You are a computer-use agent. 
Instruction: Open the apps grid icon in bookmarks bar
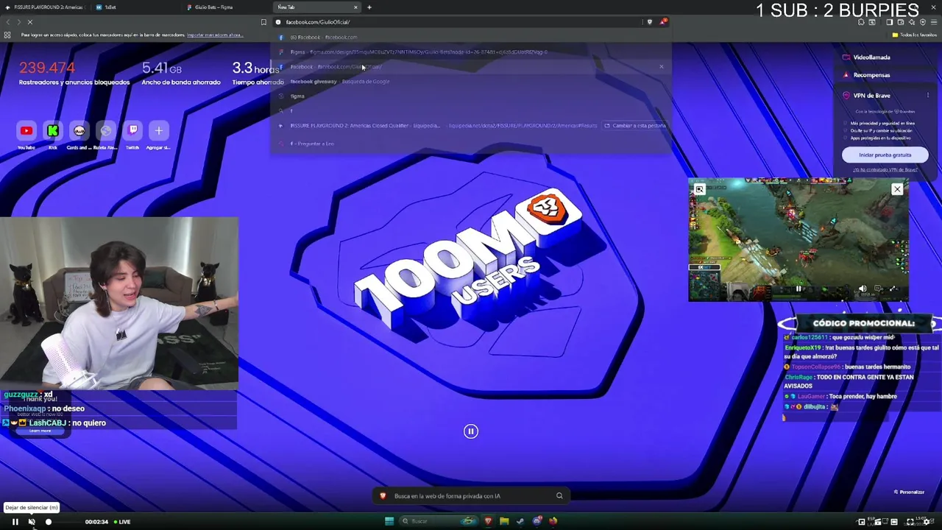coord(7,35)
